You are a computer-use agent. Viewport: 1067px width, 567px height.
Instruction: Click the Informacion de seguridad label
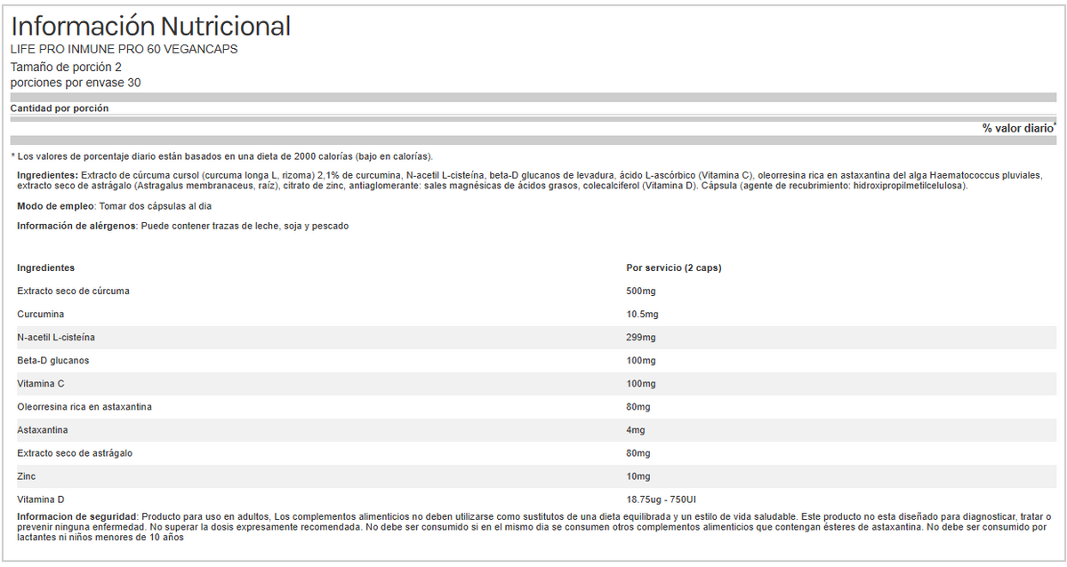click(x=77, y=516)
